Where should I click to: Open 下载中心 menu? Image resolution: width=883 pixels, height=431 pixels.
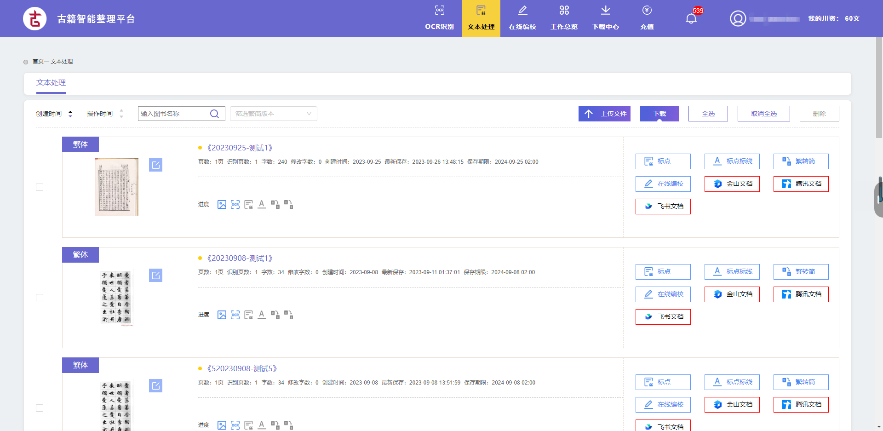coord(605,18)
